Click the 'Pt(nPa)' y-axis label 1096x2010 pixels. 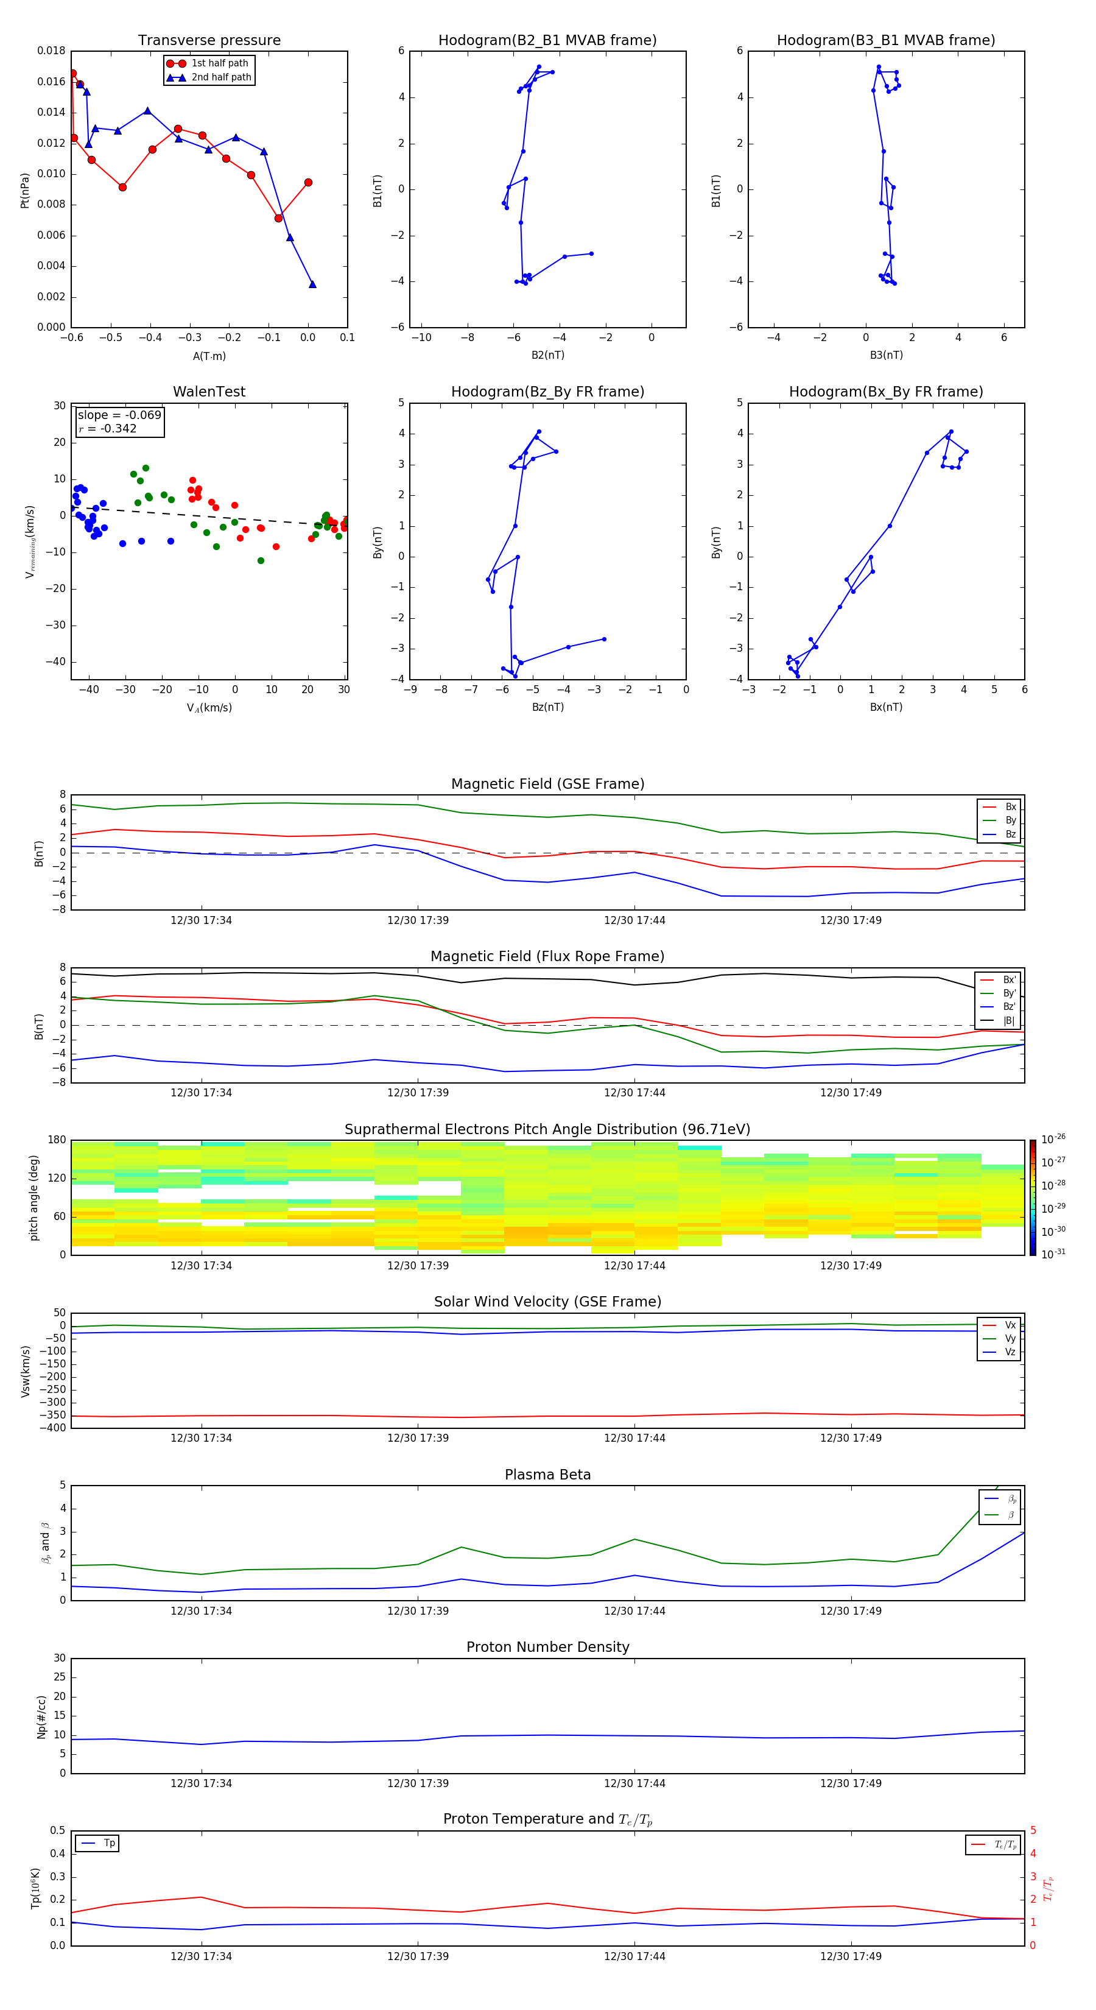(x=24, y=189)
